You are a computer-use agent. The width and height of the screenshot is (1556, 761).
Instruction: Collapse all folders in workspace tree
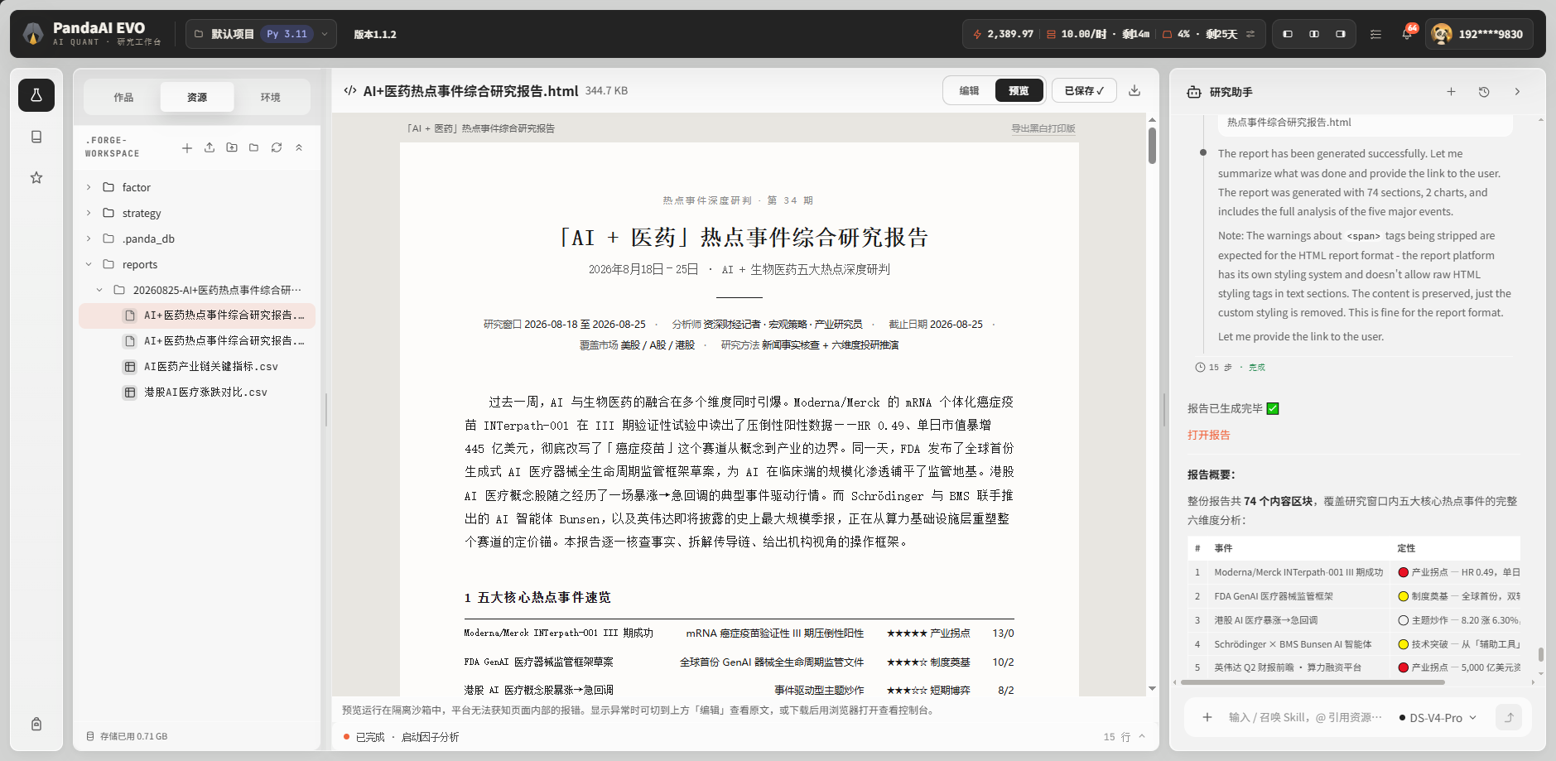(299, 147)
